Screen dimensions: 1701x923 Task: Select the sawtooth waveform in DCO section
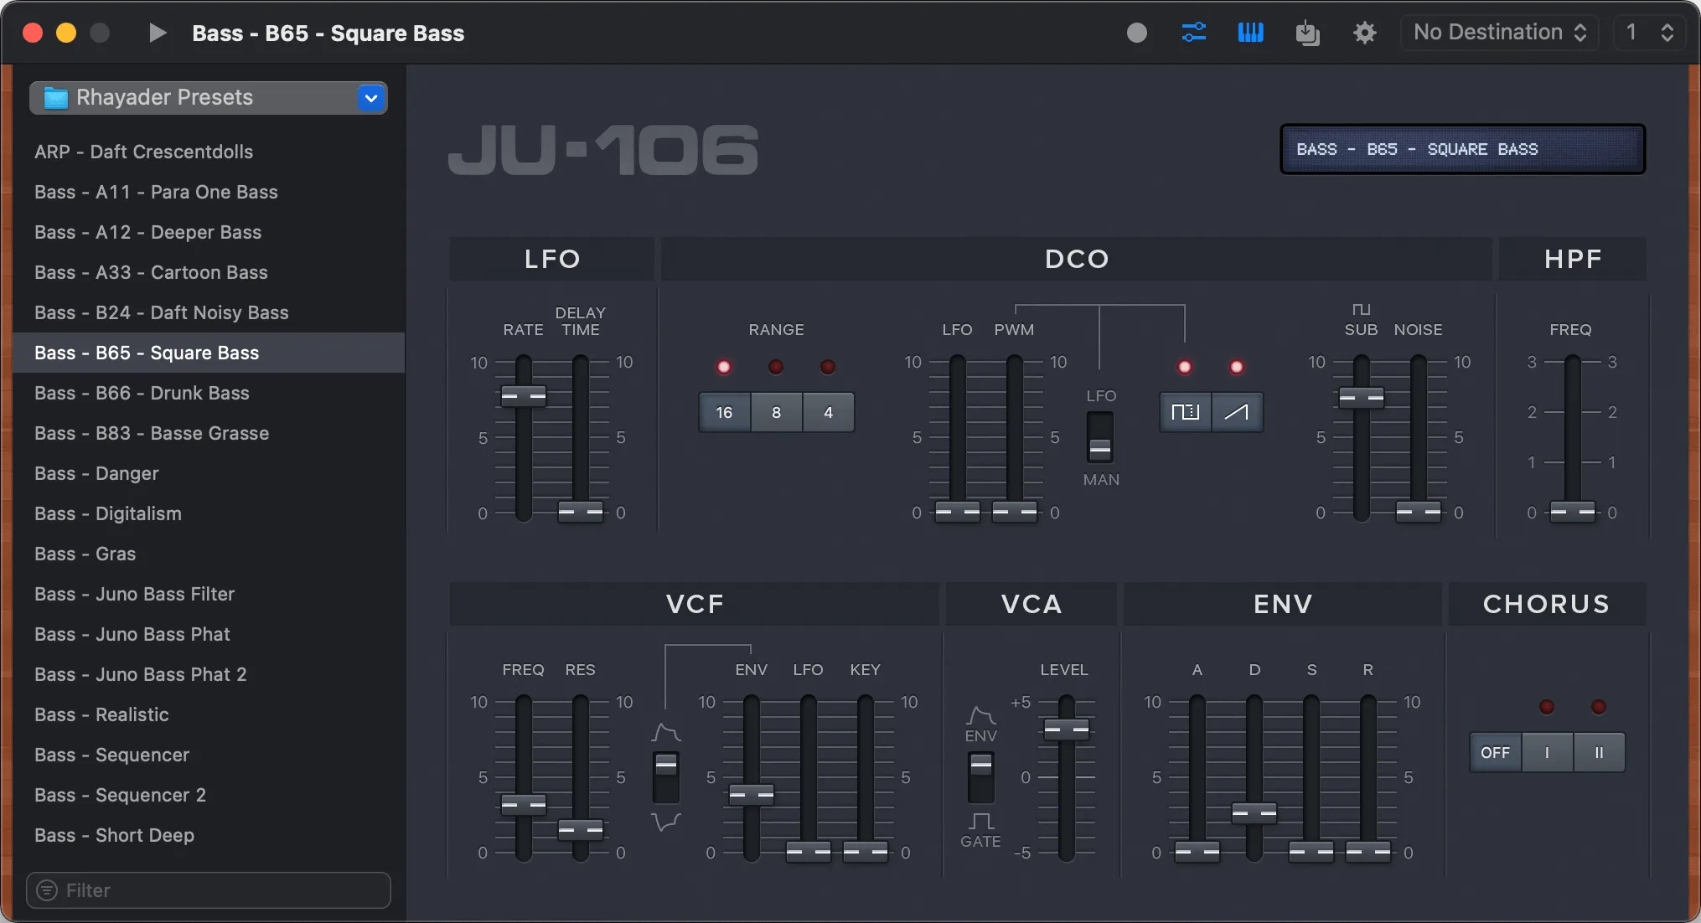click(x=1238, y=412)
